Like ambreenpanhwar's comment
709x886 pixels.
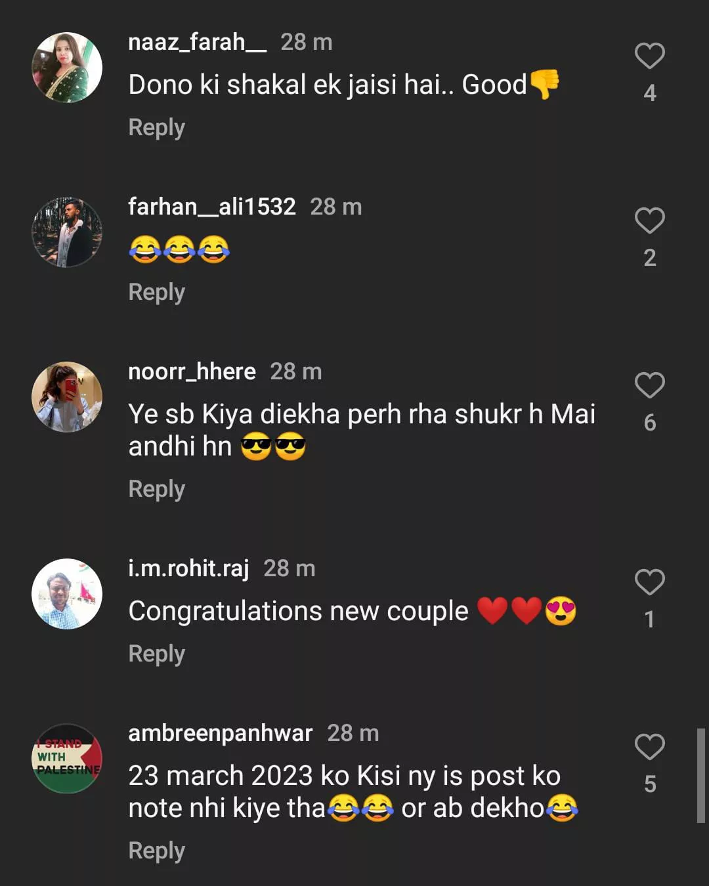click(649, 747)
